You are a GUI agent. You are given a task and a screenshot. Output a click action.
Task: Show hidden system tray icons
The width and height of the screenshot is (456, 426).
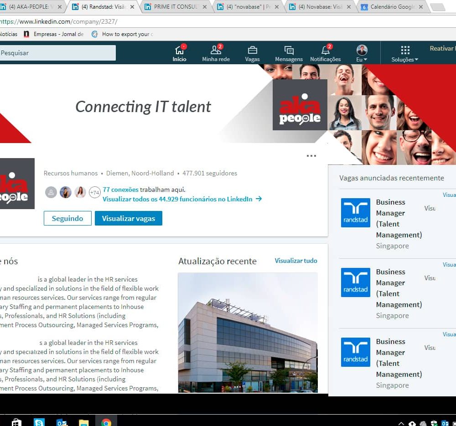401,423
